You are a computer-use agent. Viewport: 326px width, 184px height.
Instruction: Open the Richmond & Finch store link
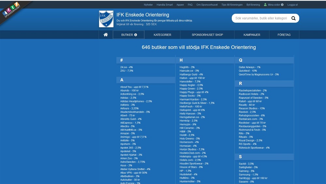click(x=252, y=130)
